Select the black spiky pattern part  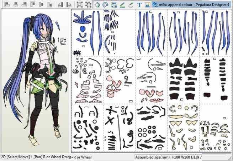77,53
